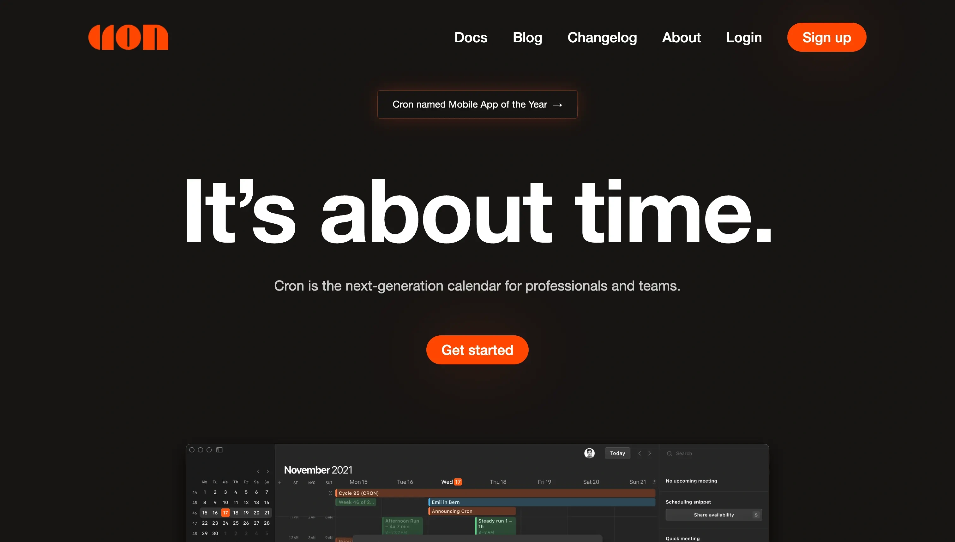
Task: Click the calendar week navigation back arrow
Action: click(639, 453)
